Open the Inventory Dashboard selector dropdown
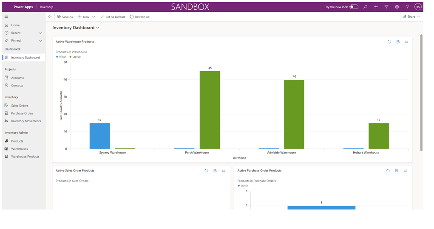Screen dimensions: 434x229 [98, 28]
